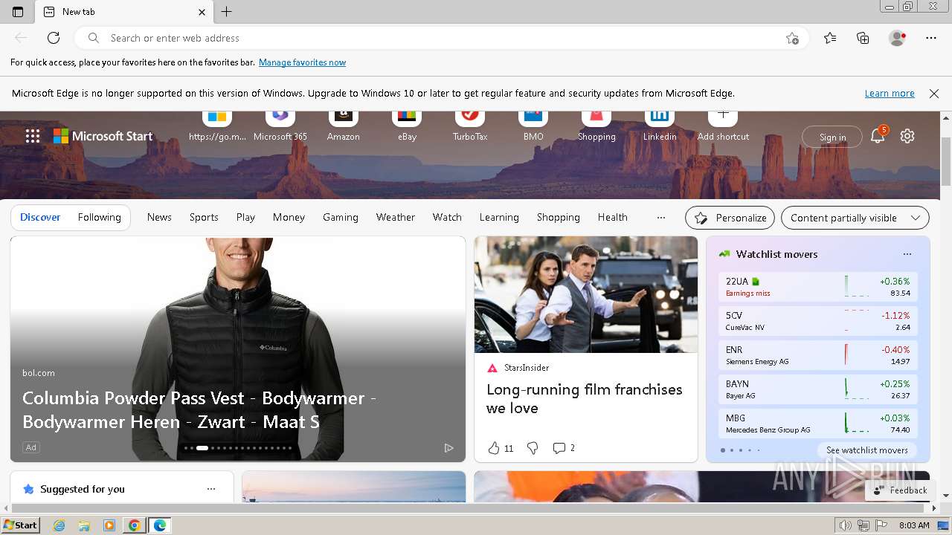The height and width of the screenshot is (535, 952).
Task: Open the Microsoft Start logo link
Action: click(103, 136)
